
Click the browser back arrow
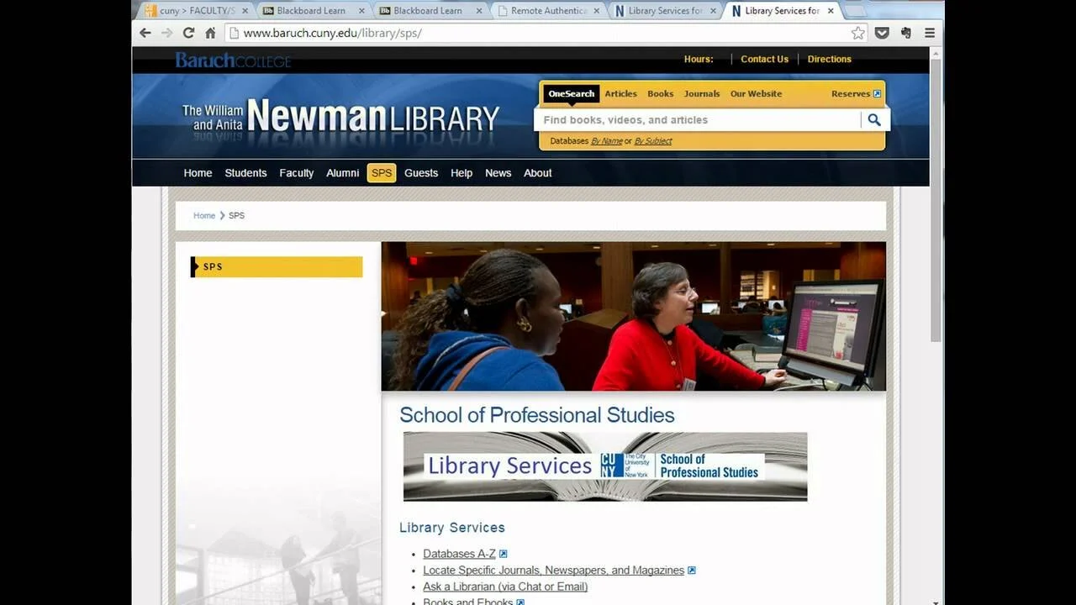[x=145, y=33]
